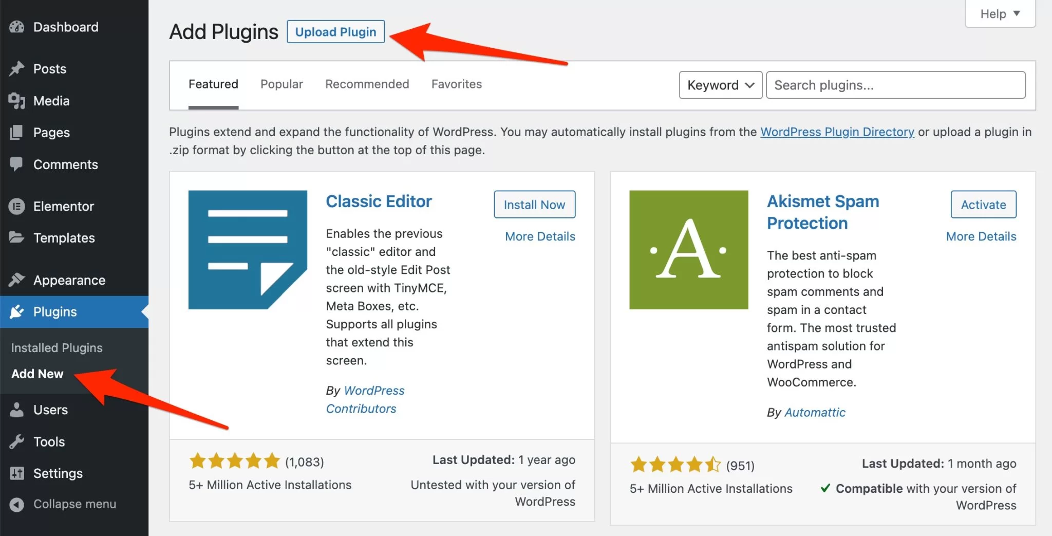
Task: Click 'Last Updated: 1 year ago' text
Action: click(x=503, y=460)
